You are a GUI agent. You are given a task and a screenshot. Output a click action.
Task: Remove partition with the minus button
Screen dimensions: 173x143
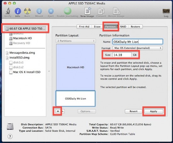[x=63, y=111]
